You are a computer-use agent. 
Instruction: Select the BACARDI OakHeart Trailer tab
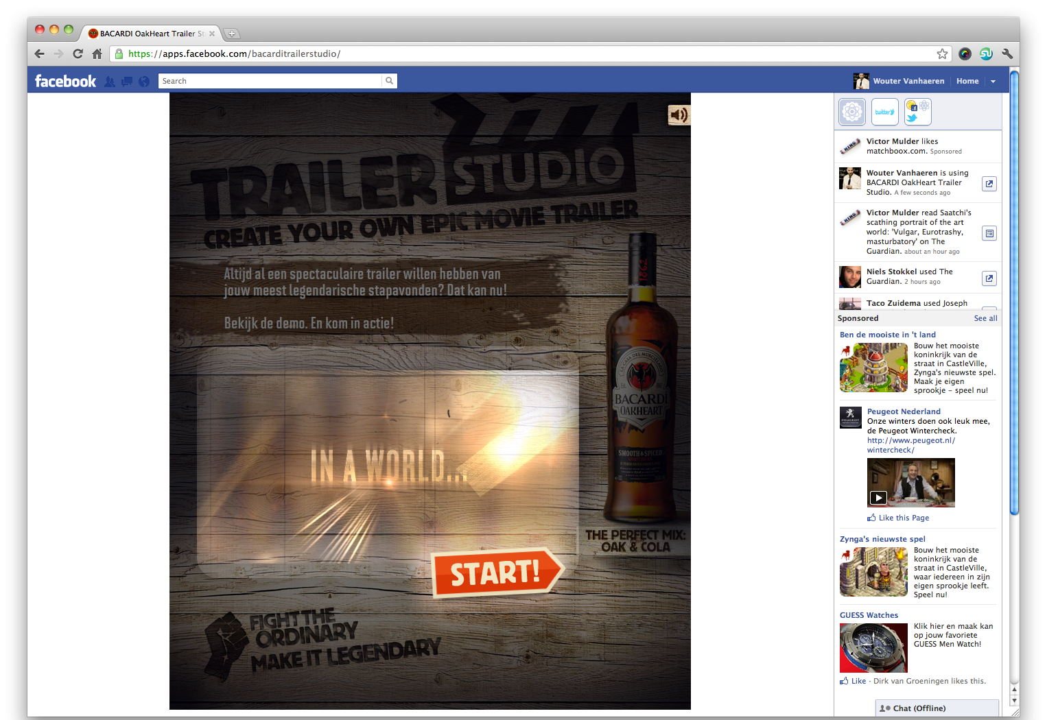coord(151,33)
